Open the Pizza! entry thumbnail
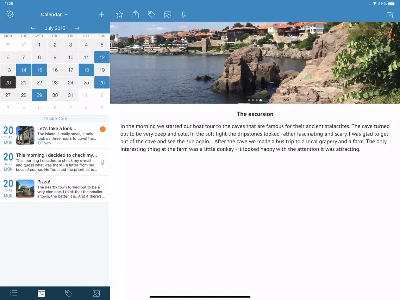The height and width of the screenshot is (300, 400). pyautogui.click(x=25, y=189)
